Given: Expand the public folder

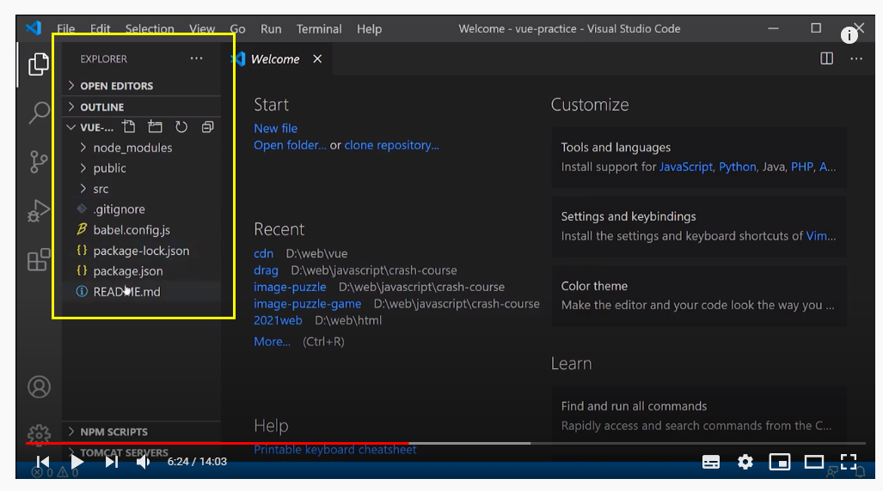Looking at the screenshot, I should click(x=141, y=168).
